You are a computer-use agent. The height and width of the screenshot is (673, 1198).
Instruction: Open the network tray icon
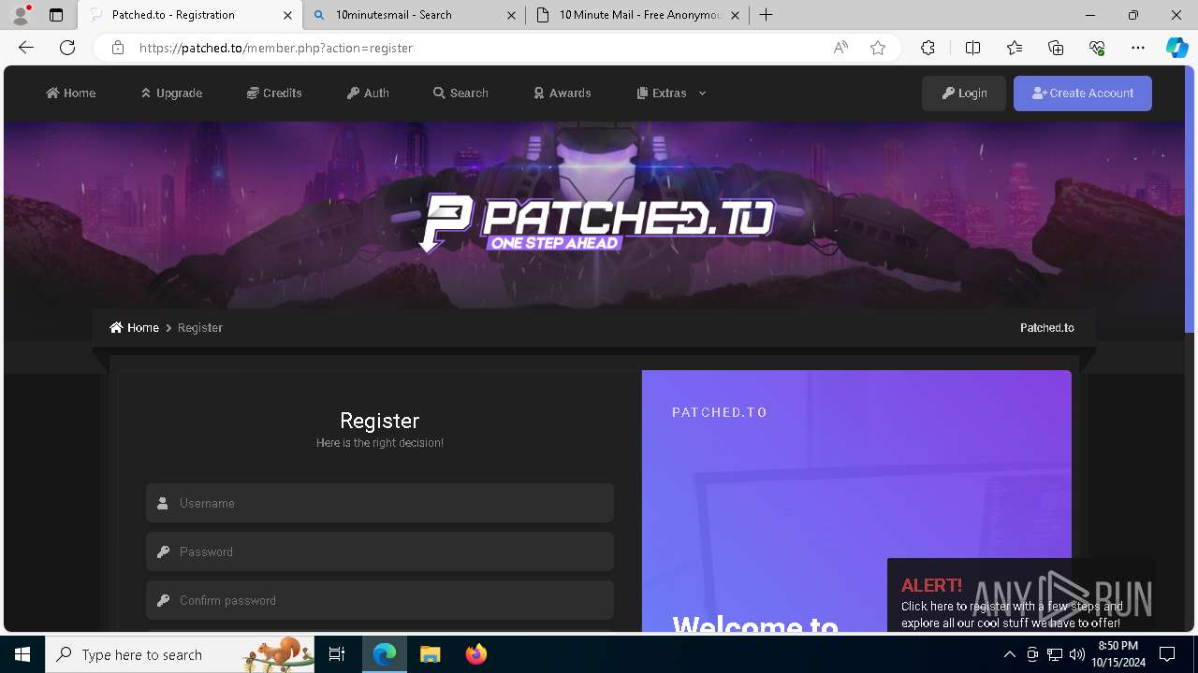click(x=1055, y=654)
